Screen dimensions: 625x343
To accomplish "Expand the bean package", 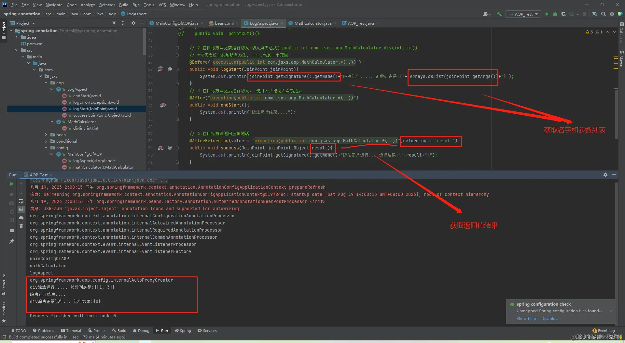I will point(46,135).
